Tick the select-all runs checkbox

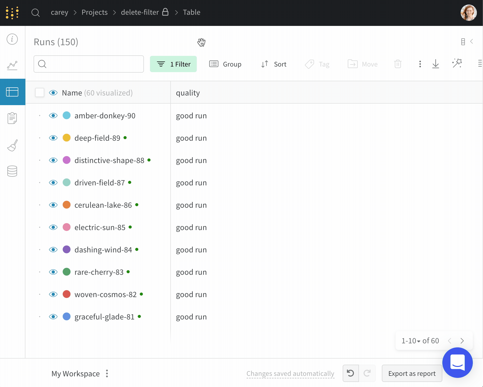point(40,93)
